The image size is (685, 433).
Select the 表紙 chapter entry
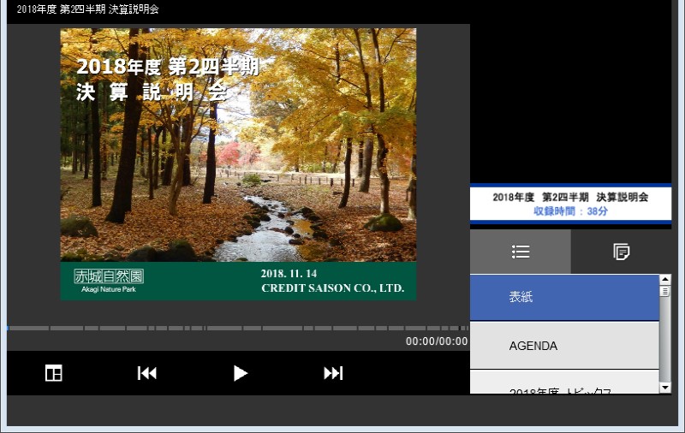click(x=564, y=297)
